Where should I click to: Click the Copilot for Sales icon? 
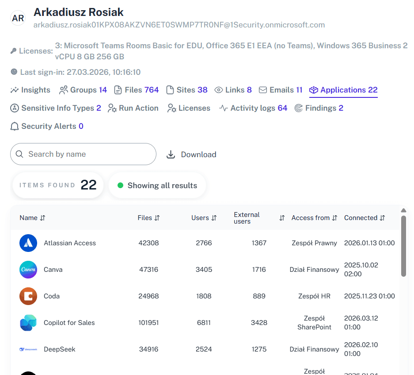click(x=28, y=323)
